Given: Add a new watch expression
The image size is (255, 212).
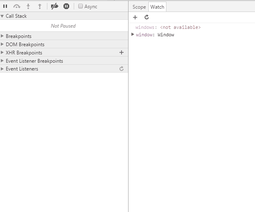Looking at the screenshot, I should point(135,17).
